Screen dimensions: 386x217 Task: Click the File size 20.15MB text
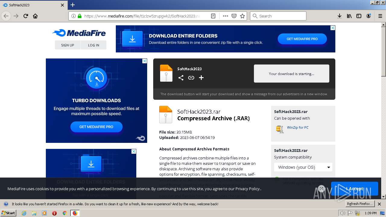[x=176, y=132]
